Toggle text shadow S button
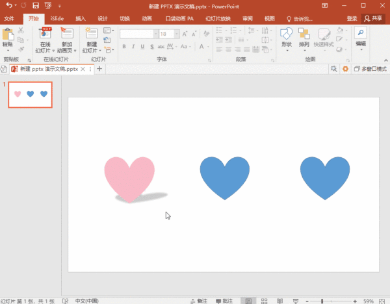The height and width of the screenshot is (304, 390). point(152,47)
